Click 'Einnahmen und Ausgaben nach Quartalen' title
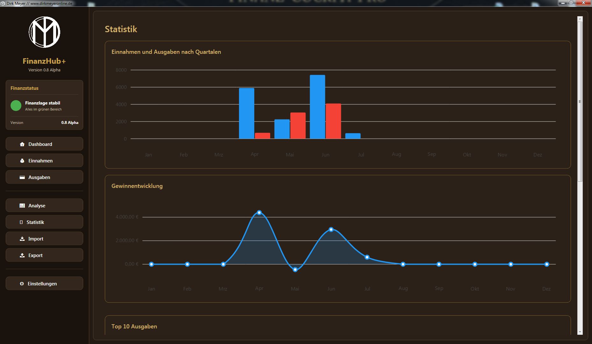Screen dimensions: 592x344 tap(166, 52)
